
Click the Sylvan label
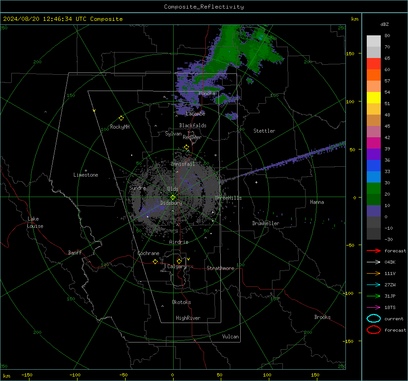click(x=173, y=134)
